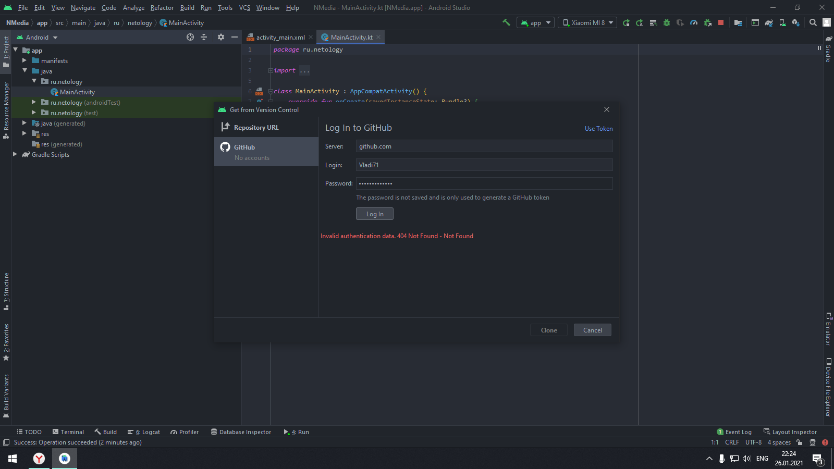Open the Refactor menu
The width and height of the screenshot is (834, 469).
click(x=162, y=8)
